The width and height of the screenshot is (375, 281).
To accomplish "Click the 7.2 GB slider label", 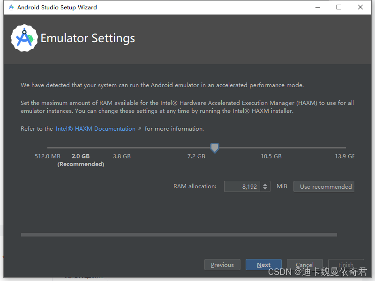I will (x=196, y=156).
